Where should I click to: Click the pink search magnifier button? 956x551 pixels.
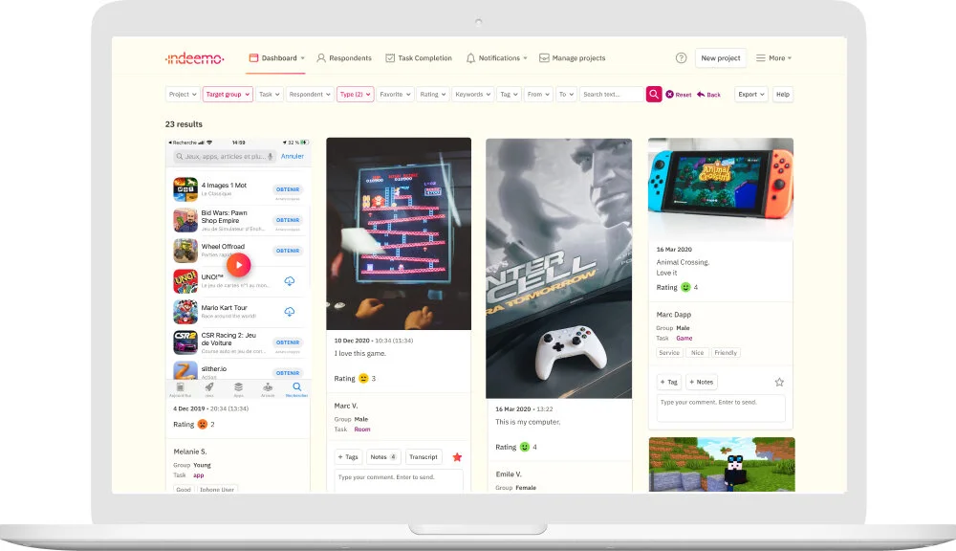click(654, 94)
